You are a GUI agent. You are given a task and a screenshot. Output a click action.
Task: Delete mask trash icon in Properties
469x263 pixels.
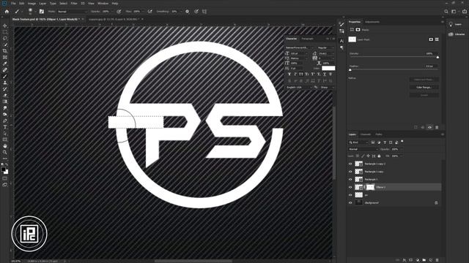[437, 127]
